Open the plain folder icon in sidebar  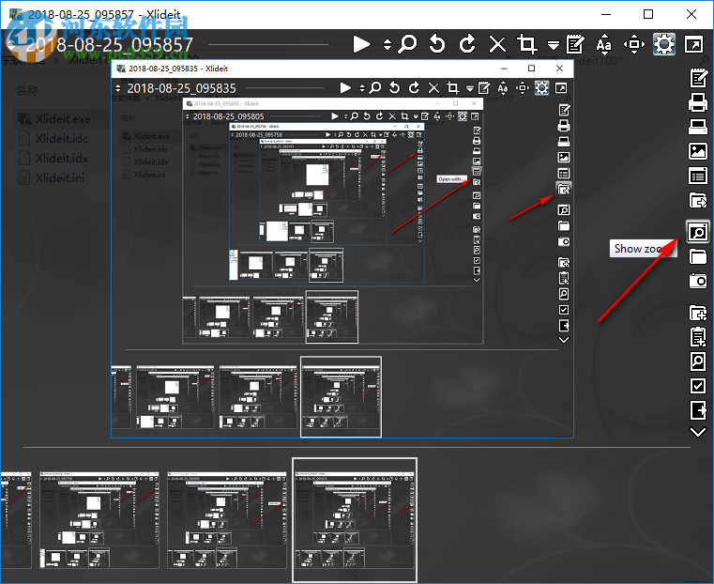[698, 256]
